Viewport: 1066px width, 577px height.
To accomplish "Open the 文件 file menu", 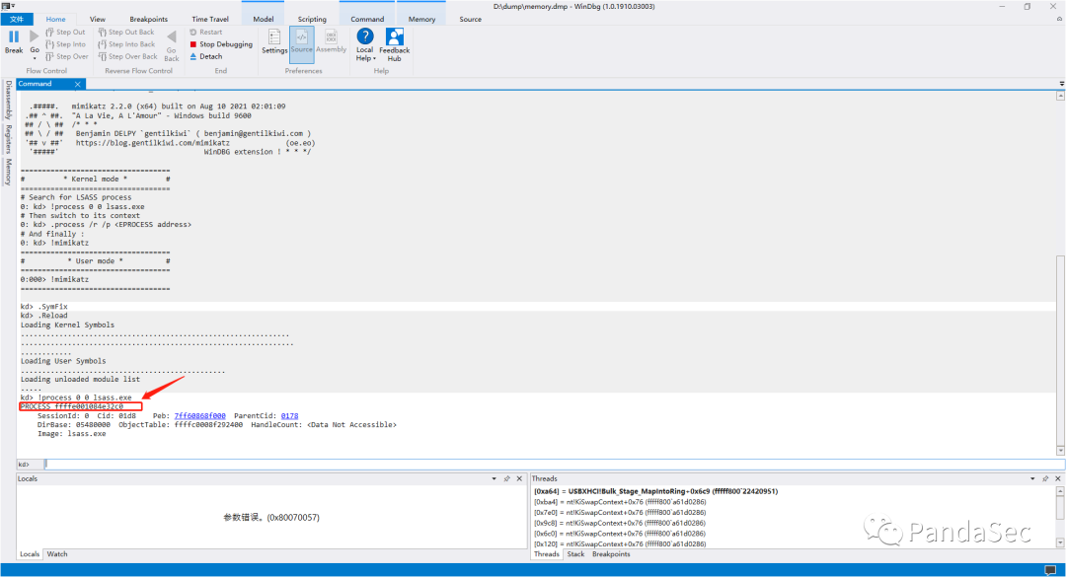I will [x=17, y=19].
